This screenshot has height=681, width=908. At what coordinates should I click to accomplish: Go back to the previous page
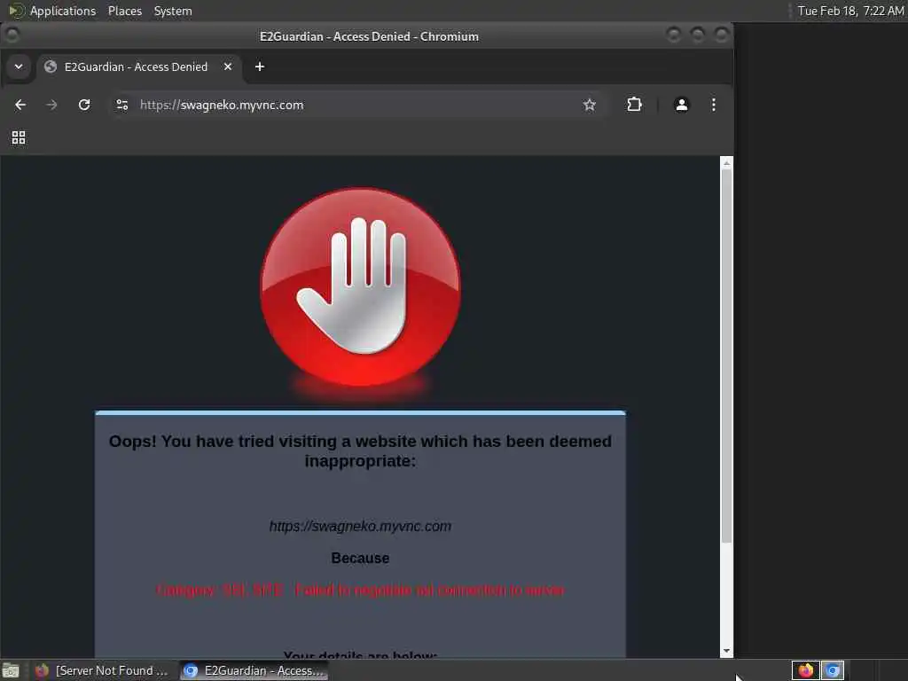tap(20, 105)
